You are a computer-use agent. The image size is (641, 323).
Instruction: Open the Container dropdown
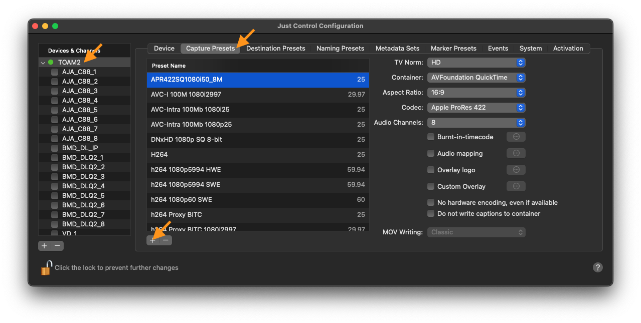(x=476, y=78)
